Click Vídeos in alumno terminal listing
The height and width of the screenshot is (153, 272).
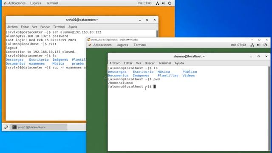point(189,76)
